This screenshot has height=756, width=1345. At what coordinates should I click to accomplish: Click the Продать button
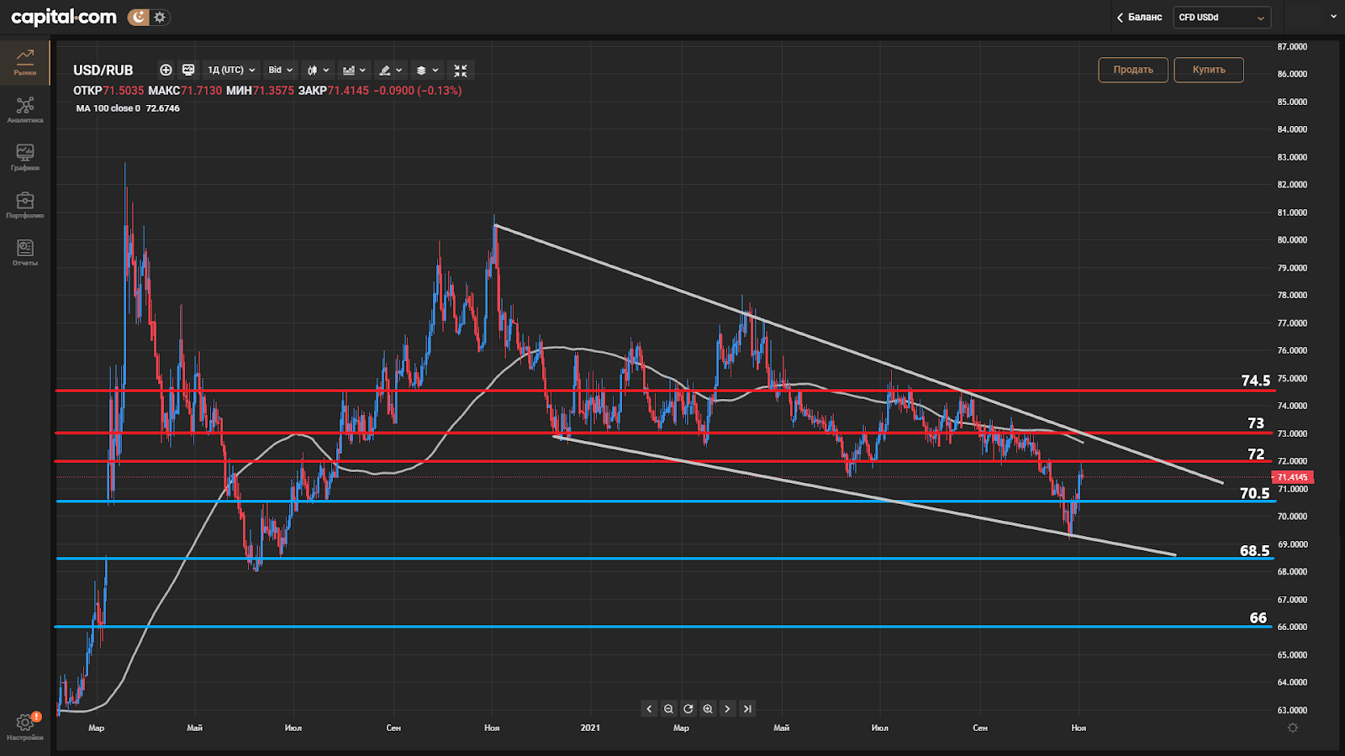click(1132, 70)
